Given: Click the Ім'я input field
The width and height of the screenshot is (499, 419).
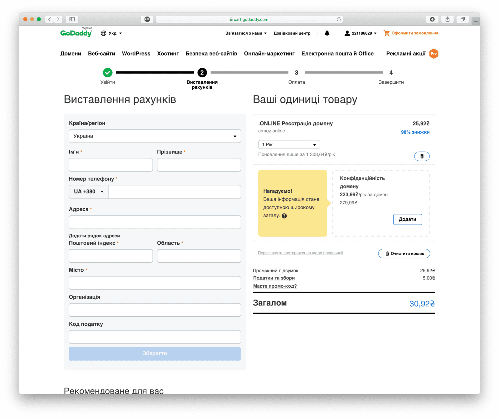Looking at the screenshot, I should (x=111, y=165).
